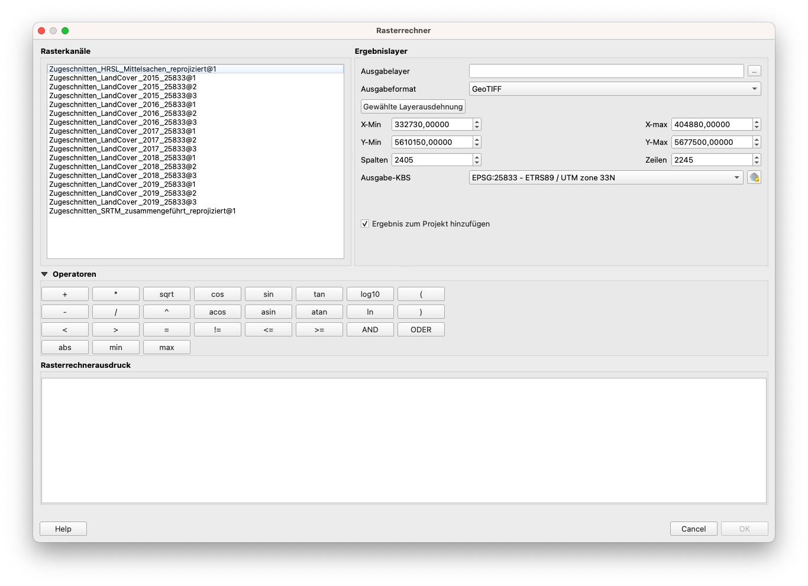Insert the tan function

[319, 294]
